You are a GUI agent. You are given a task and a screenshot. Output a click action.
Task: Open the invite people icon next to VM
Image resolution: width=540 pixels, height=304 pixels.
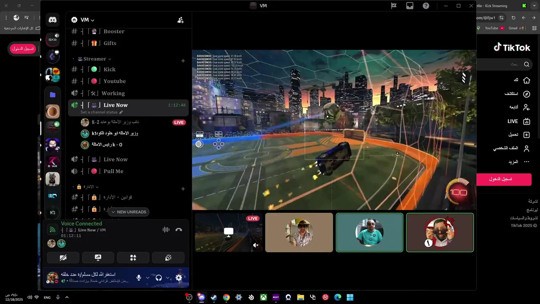(181, 20)
